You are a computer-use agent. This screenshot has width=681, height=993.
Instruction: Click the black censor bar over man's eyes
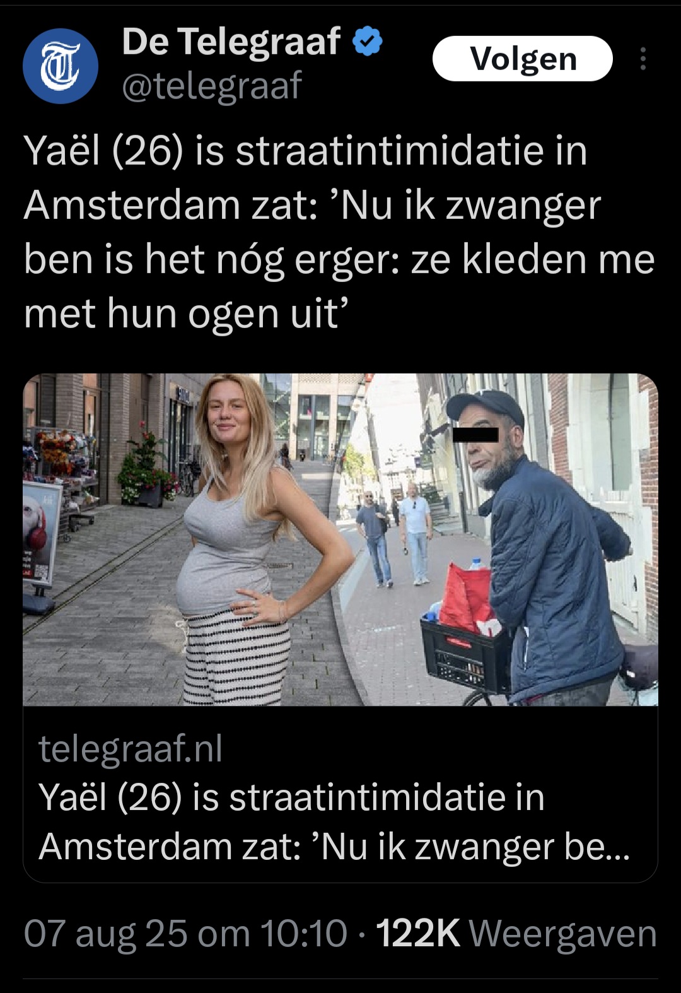[475, 434]
